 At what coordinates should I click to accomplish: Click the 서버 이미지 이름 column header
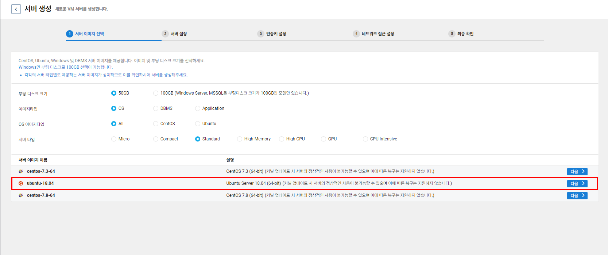tap(33, 160)
